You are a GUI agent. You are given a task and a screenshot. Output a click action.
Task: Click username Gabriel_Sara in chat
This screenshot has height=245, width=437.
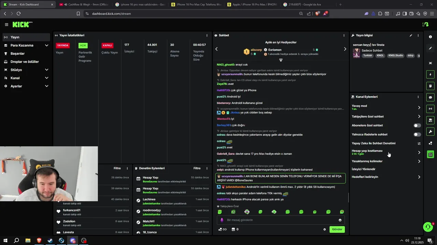coord(226,154)
